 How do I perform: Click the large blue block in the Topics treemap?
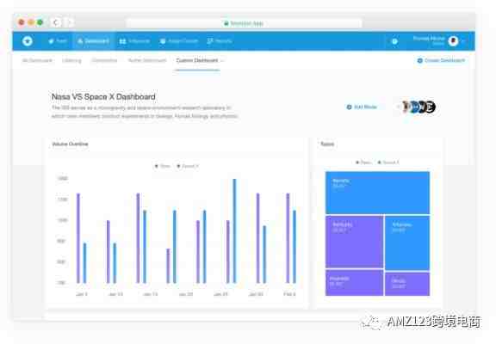click(377, 193)
